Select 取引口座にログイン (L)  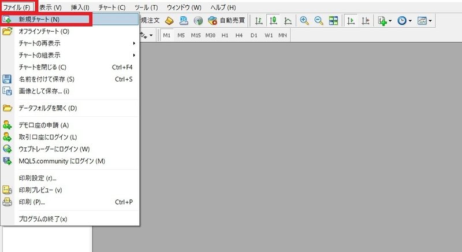coord(69,137)
